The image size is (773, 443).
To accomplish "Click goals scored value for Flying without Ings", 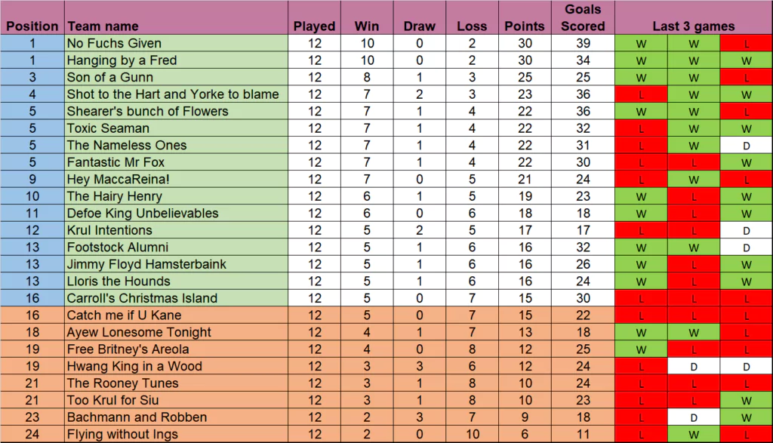I will point(583,434).
